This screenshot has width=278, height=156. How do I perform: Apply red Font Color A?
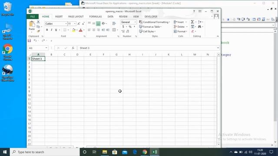81,30
